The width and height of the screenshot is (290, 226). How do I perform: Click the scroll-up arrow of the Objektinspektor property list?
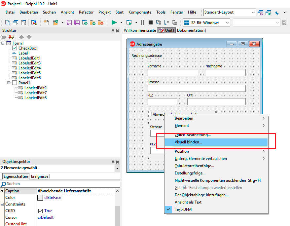(117, 191)
